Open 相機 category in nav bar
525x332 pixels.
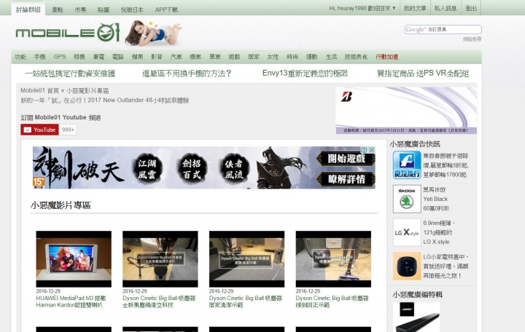79,57
